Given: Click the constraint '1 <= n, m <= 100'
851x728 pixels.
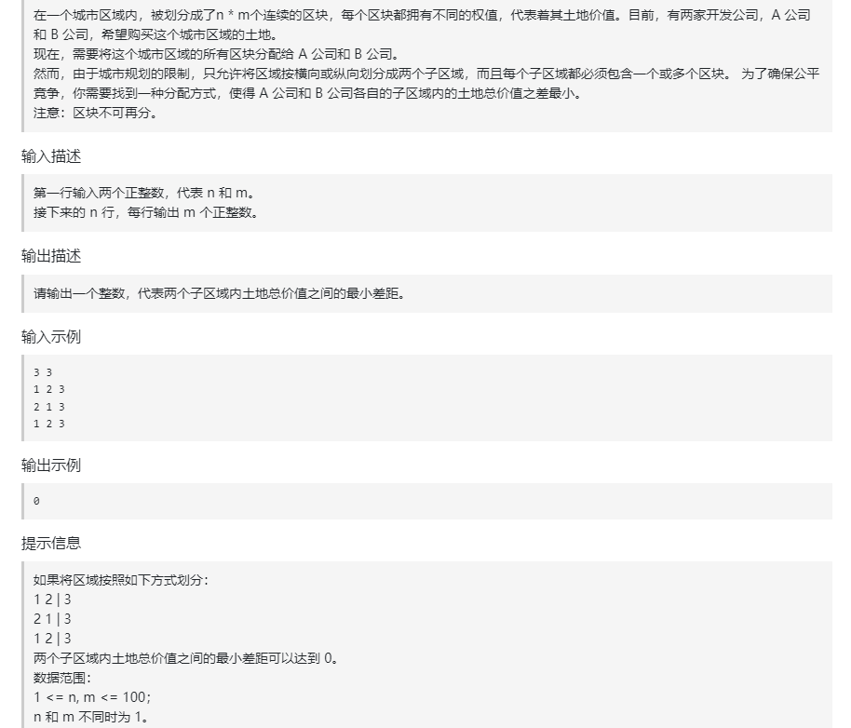Looking at the screenshot, I should point(79,696).
